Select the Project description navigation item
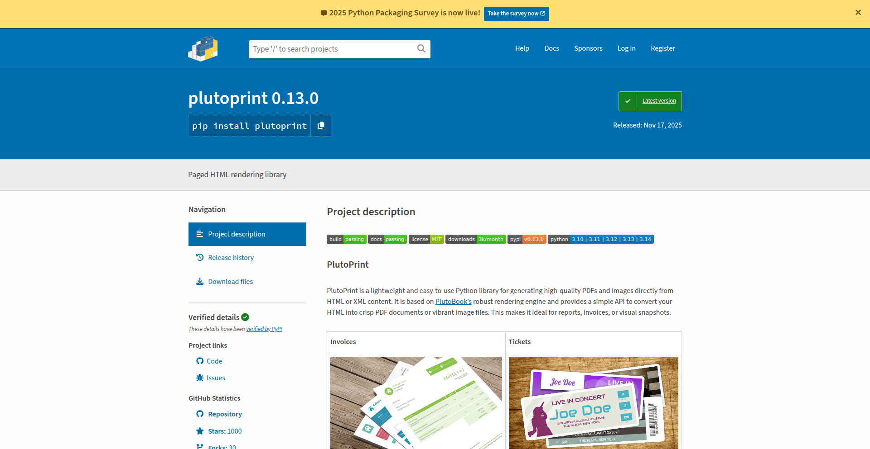The width and height of the screenshot is (870, 449). [237, 234]
